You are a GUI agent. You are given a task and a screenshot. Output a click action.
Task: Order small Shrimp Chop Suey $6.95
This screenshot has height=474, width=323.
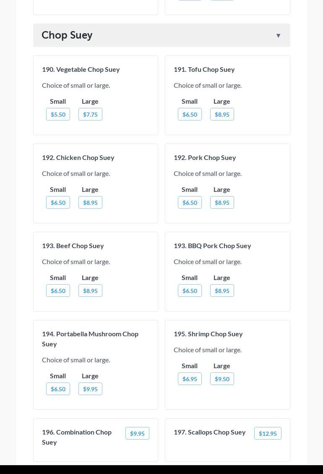pyautogui.click(x=190, y=379)
